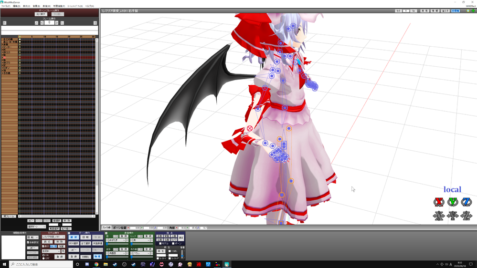Open the 真面目 brow morph dropdown
477x268 pixels.
(x=117, y=253)
